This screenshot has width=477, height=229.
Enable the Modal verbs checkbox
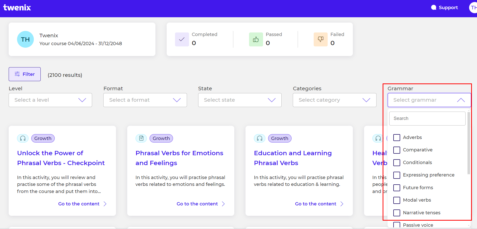[397, 200]
